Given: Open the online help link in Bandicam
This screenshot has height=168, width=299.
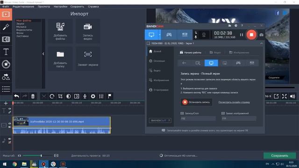Looking at the screenshot, I should pyautogui.click(x=234, y=102).
